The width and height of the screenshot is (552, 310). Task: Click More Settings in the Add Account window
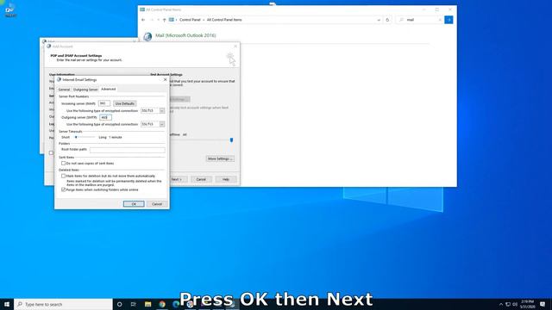click(x=220, y=158)
